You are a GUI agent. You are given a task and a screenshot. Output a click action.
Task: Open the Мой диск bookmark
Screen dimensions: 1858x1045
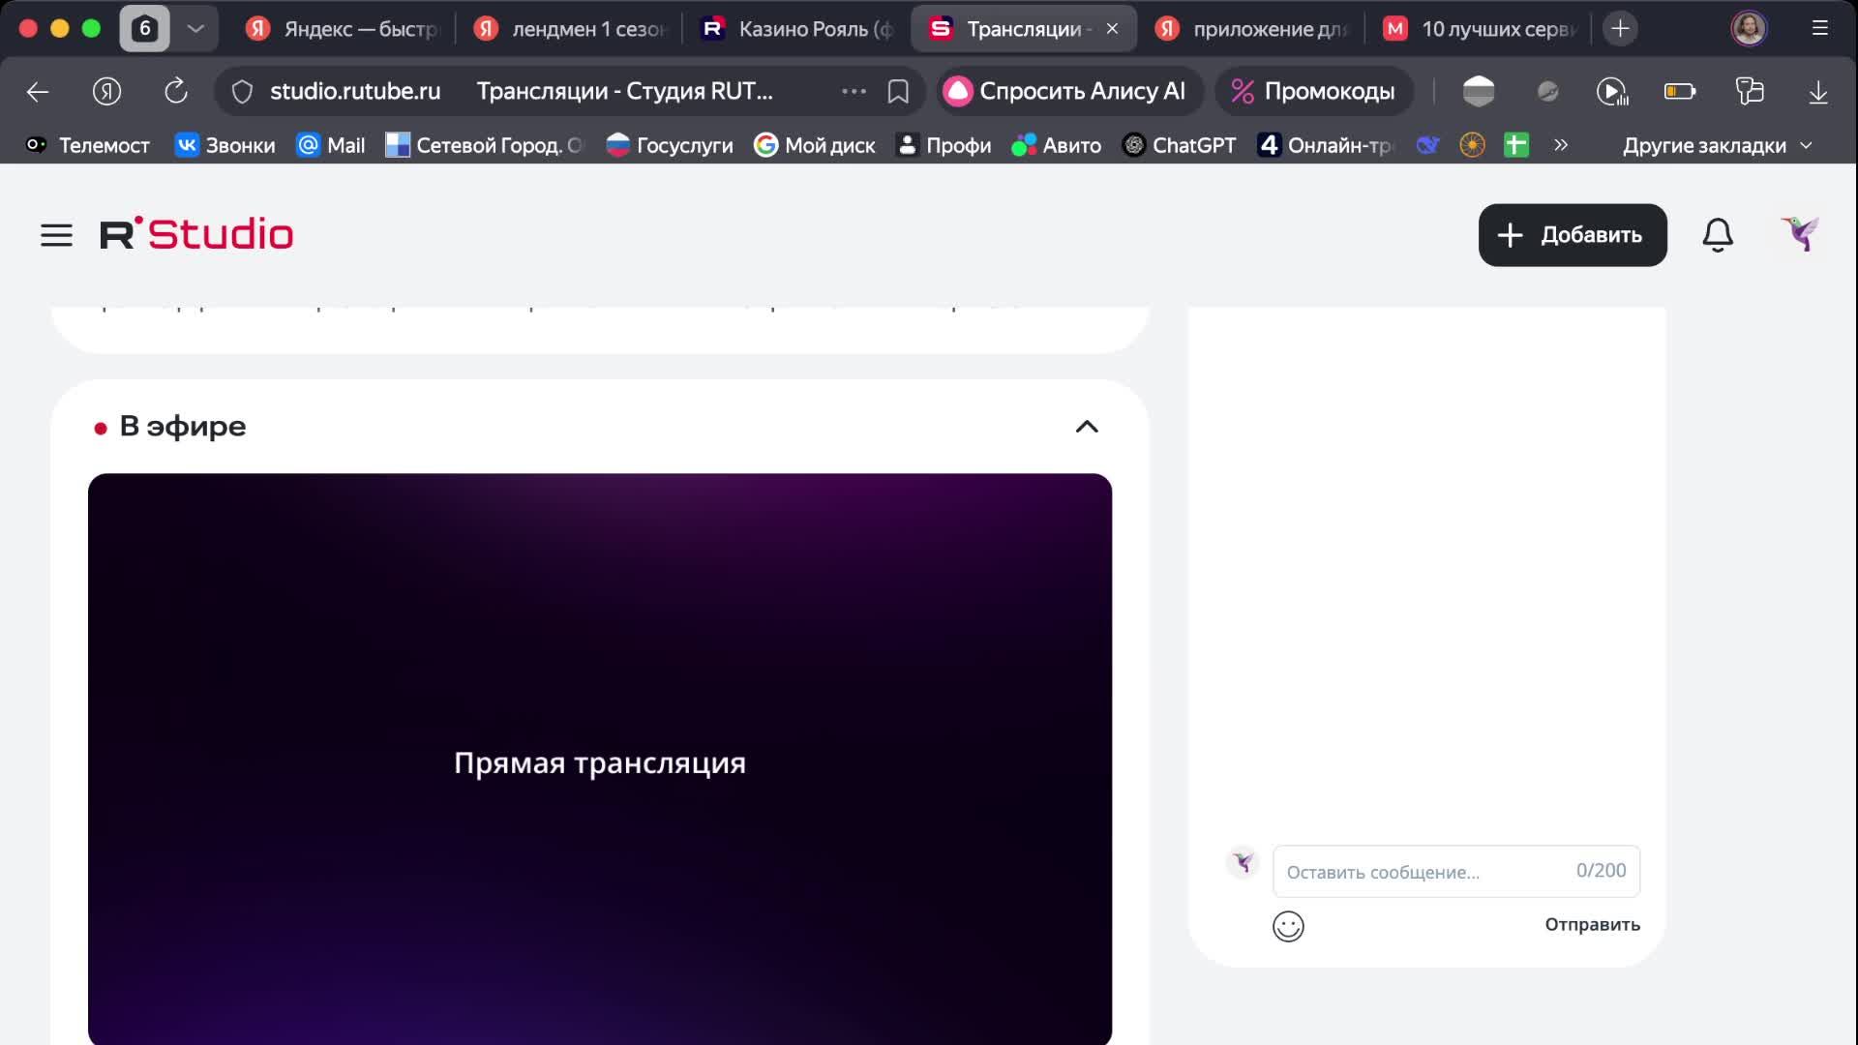(x=814, y=144)
